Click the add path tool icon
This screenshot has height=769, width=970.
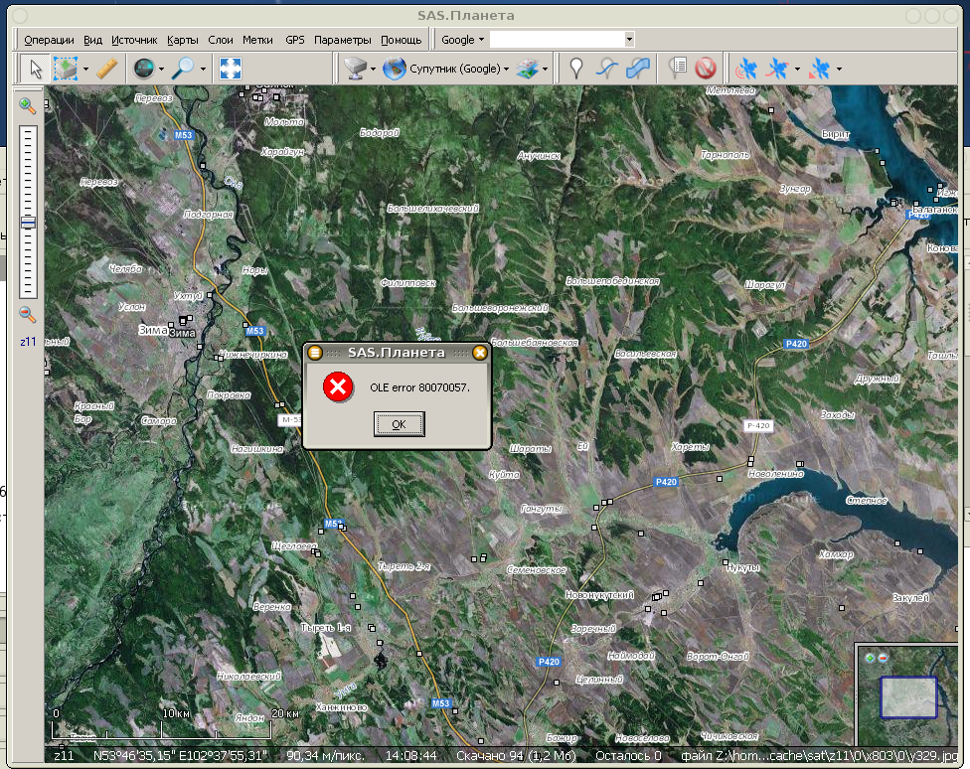tap(607, 69)
